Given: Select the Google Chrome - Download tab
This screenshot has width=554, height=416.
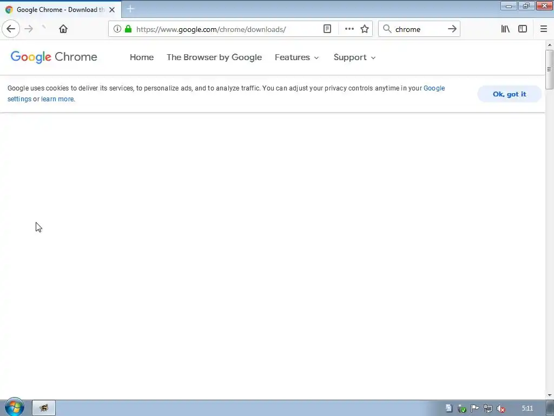Looking at the screenshot, I should [61, 10].
